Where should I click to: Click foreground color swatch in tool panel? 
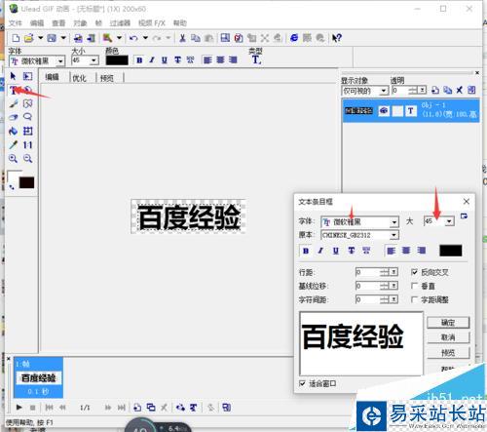(x=15, y=177)
